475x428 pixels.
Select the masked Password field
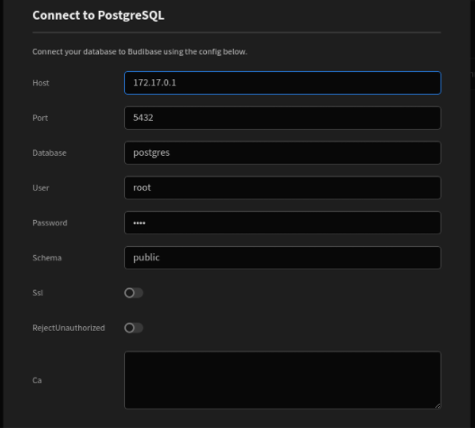tap(282, 223)
